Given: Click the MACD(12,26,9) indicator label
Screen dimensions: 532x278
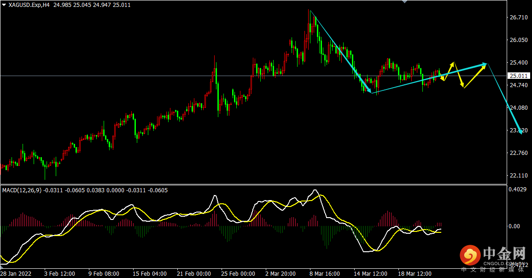Looking at the screenshot, I should coord(22,190).
